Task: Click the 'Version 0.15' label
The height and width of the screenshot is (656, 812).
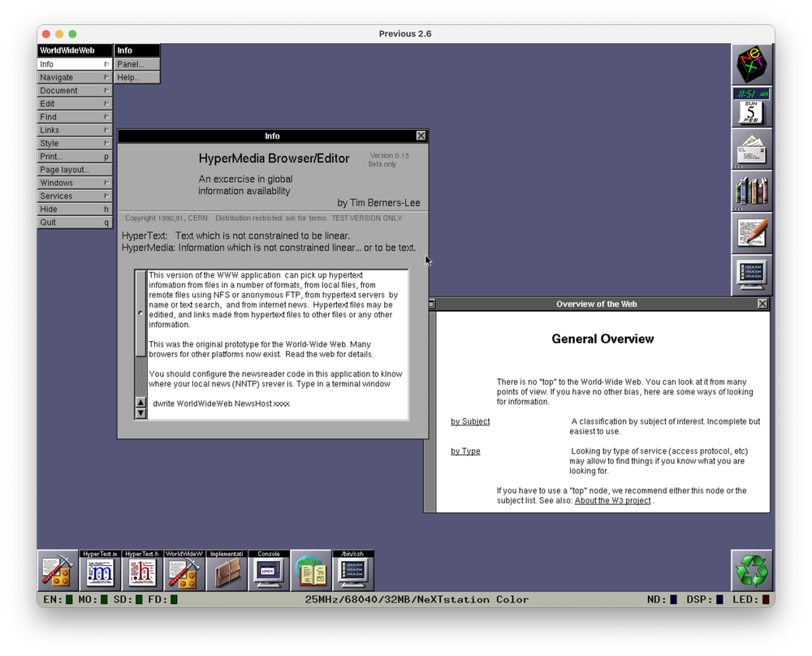Action: (390, 155)
